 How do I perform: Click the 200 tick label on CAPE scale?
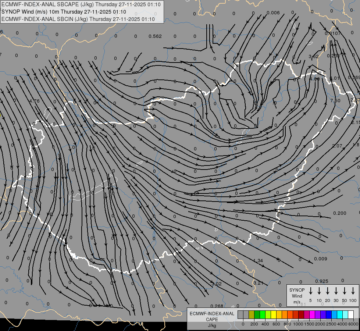pos(254,324)
